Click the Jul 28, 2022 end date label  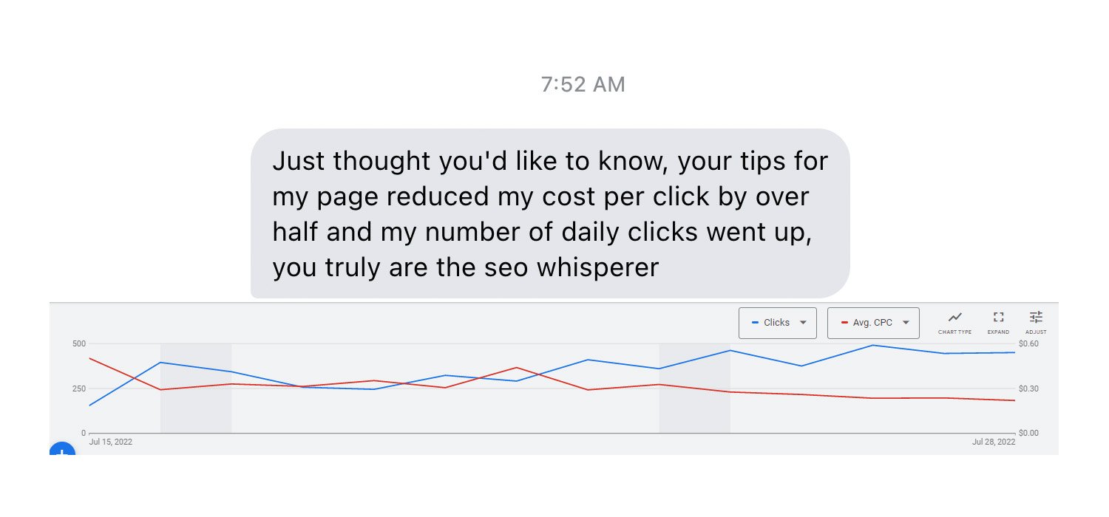coord(994,442)
